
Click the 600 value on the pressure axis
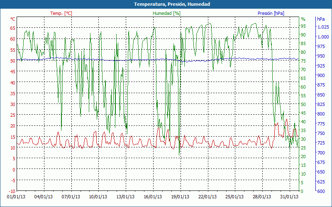321,191
